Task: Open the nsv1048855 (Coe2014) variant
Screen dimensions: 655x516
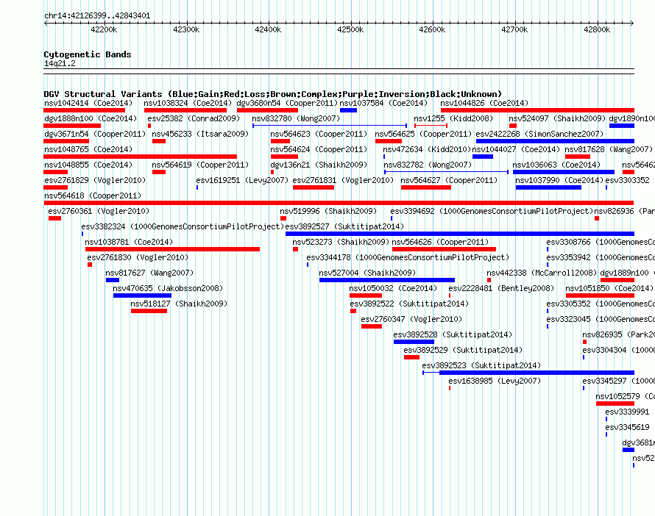Action: click(x=88, y=165)
